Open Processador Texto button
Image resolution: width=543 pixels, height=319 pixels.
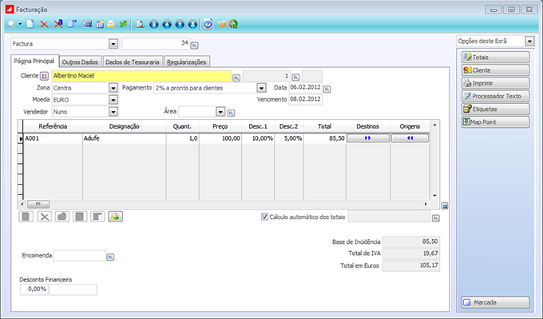(x=495, y=96)
